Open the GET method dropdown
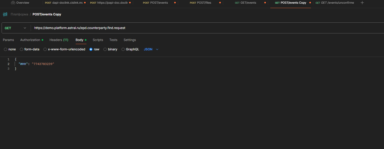 [16, 28]
